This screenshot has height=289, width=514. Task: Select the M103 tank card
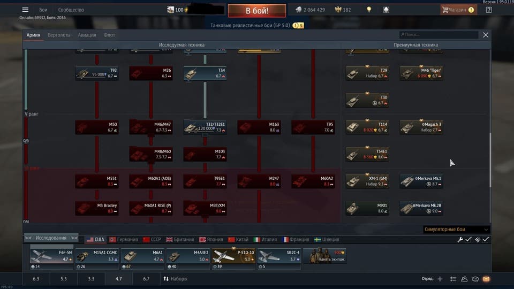coord(205,154)
